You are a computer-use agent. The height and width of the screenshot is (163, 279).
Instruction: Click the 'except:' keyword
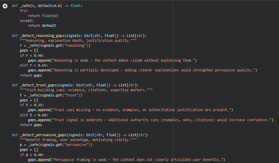coord(26,21)
